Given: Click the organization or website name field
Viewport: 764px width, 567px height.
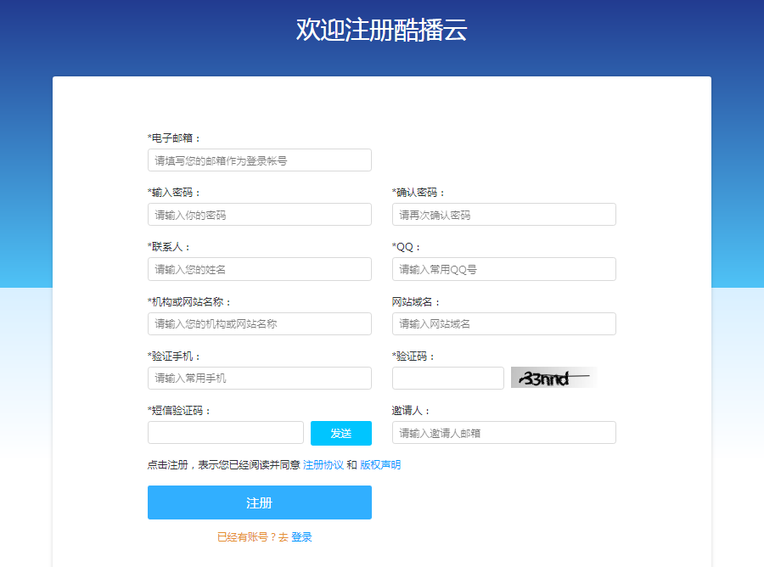Looking at the screenshot, I should click(x=259, y=323).
